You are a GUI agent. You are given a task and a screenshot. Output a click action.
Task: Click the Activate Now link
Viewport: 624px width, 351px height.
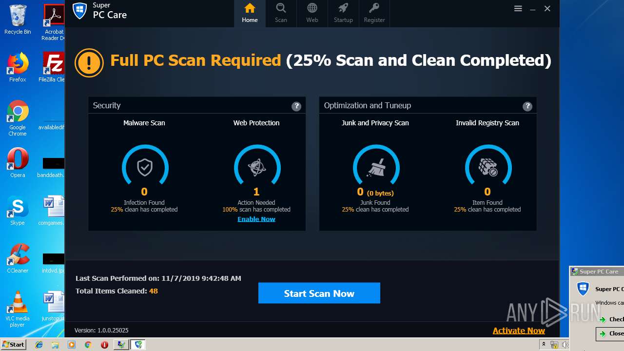coord(519,331)
